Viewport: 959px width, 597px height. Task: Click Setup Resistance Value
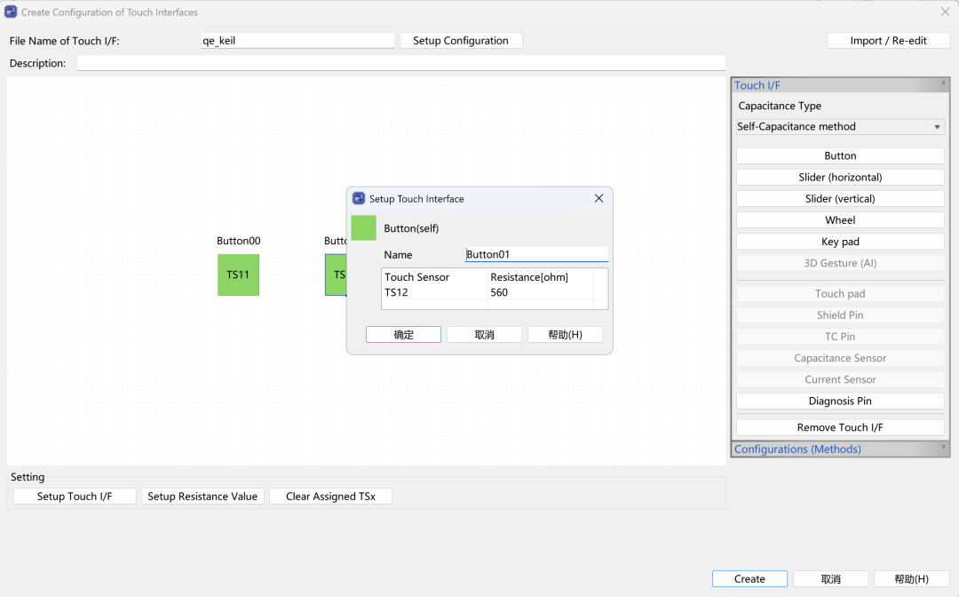[x=202, y=497]
